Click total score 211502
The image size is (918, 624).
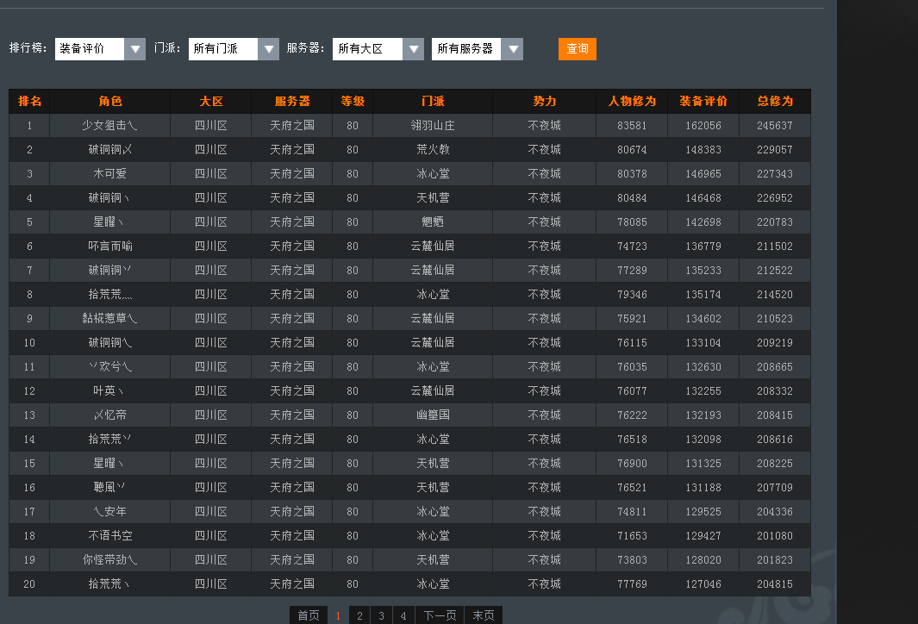tap(775, 246)
